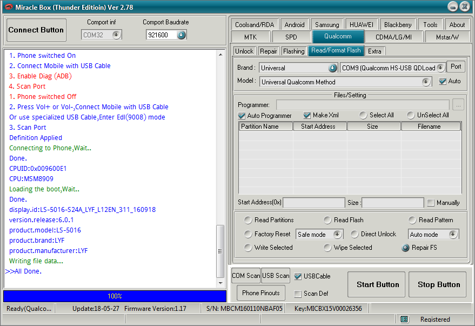Open the Extra sub-tab
The width and height of the screenshot is (475, 326).
pyautogui.click(x=374, y=51)
